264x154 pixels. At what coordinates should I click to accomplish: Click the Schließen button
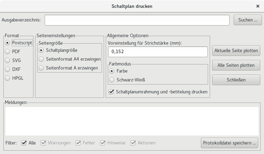click(236, 80)
